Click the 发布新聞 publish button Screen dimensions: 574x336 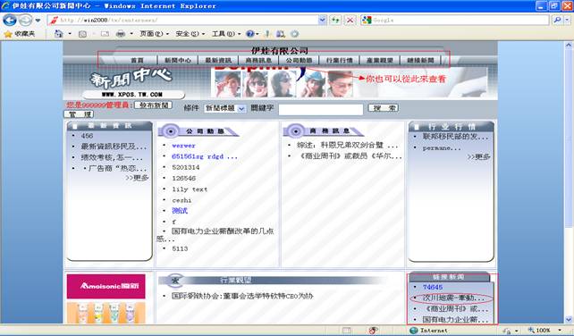[x=153, y=105]
